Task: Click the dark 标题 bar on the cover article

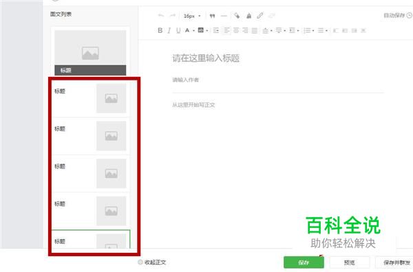Action: [x=90, y=70]
